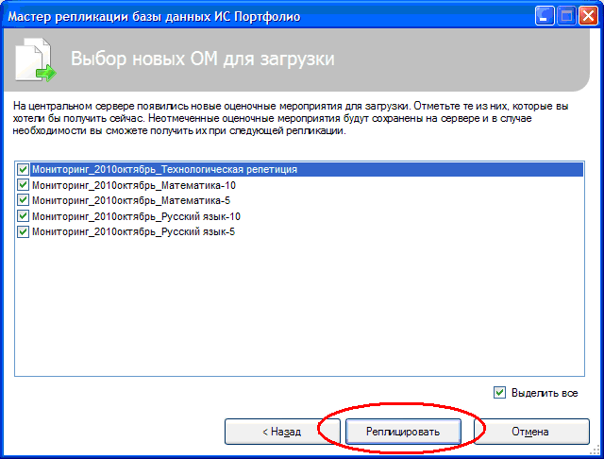Minimize the wizard window
604x459 pixels.
coord(545,16)
